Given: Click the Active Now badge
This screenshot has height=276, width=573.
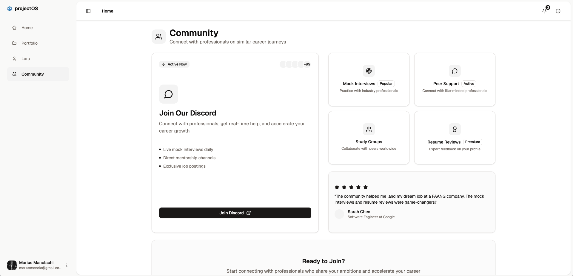Looking at the screenshot, I should (174, 64).
